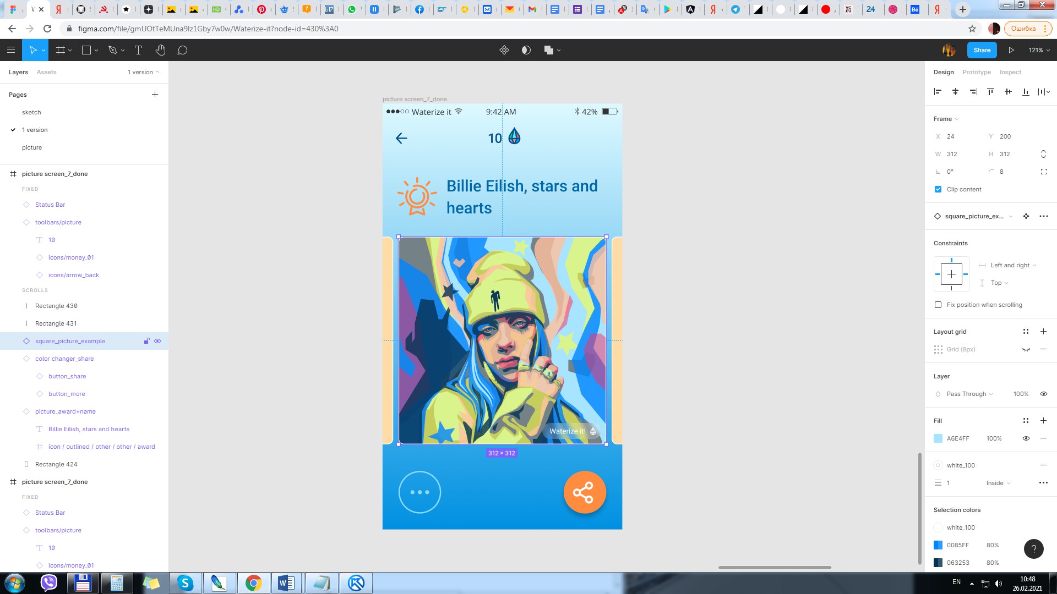Hide square_picture_example layer with eye icon
1057x594 pixels.
click(157, 341)
